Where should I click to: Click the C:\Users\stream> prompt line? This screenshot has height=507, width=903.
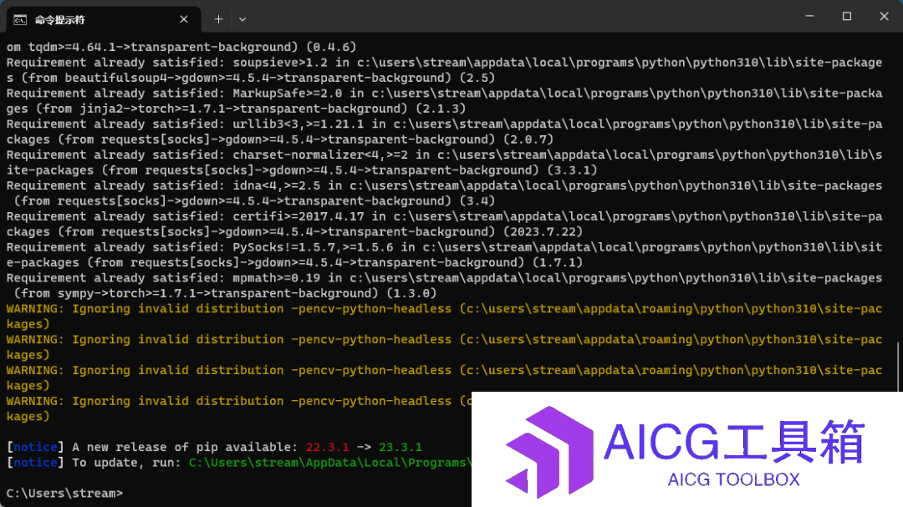pyautogui.click(x=64, y=493)
